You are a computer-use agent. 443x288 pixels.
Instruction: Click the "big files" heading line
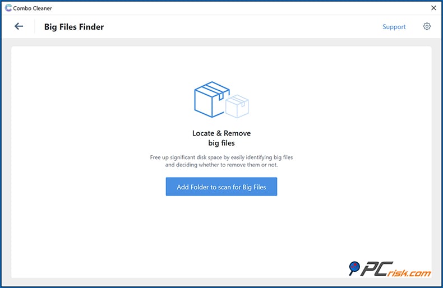(x=221, y=143)
